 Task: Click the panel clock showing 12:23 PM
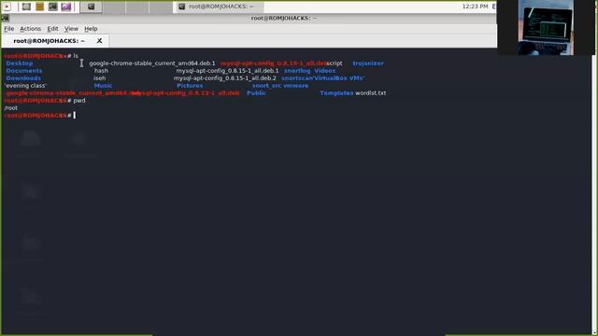coord(475,7)
